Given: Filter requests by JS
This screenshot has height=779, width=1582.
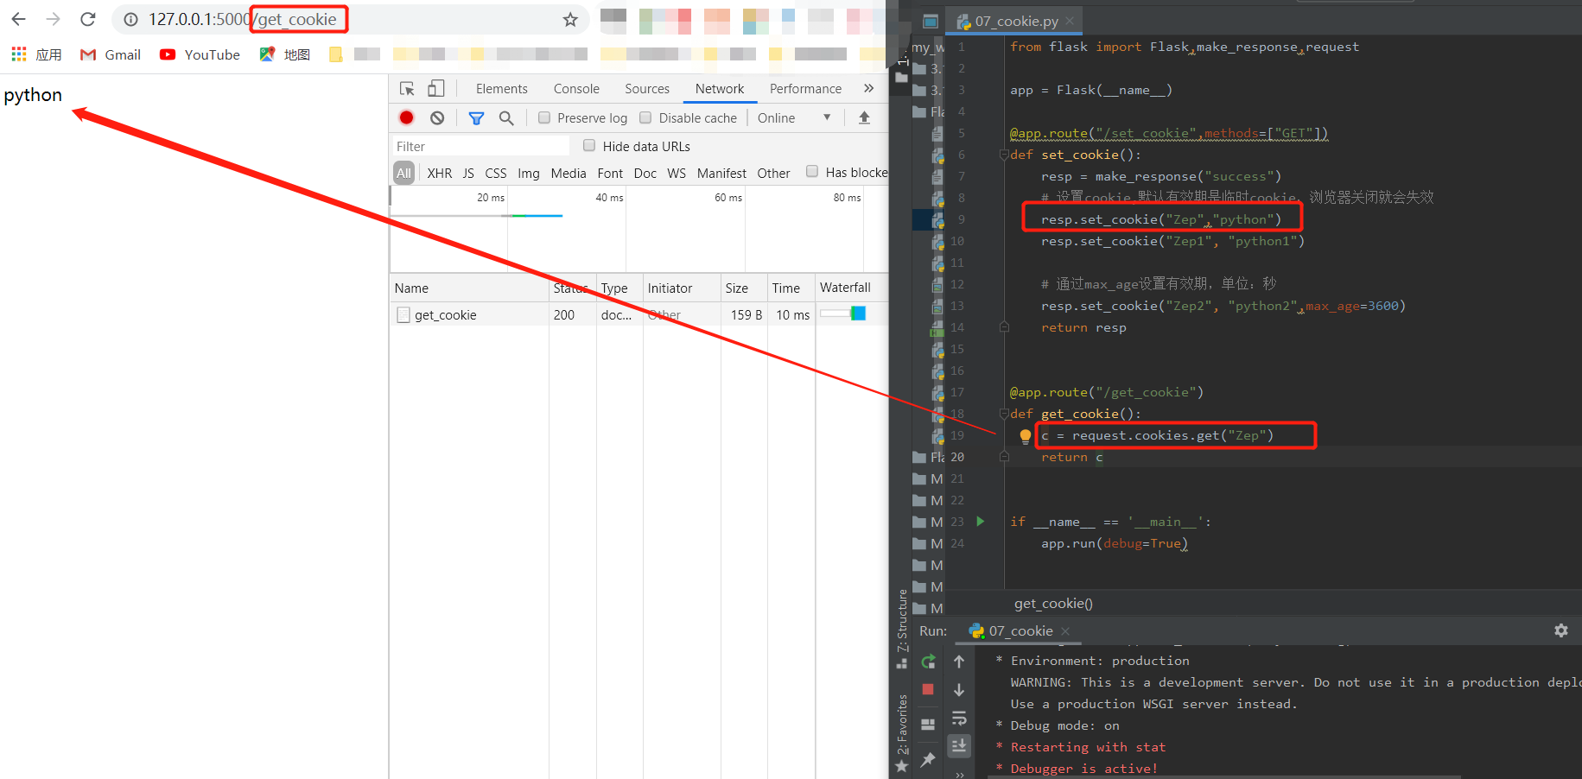Looking at the screenshot, I should (x=468, y=173).
